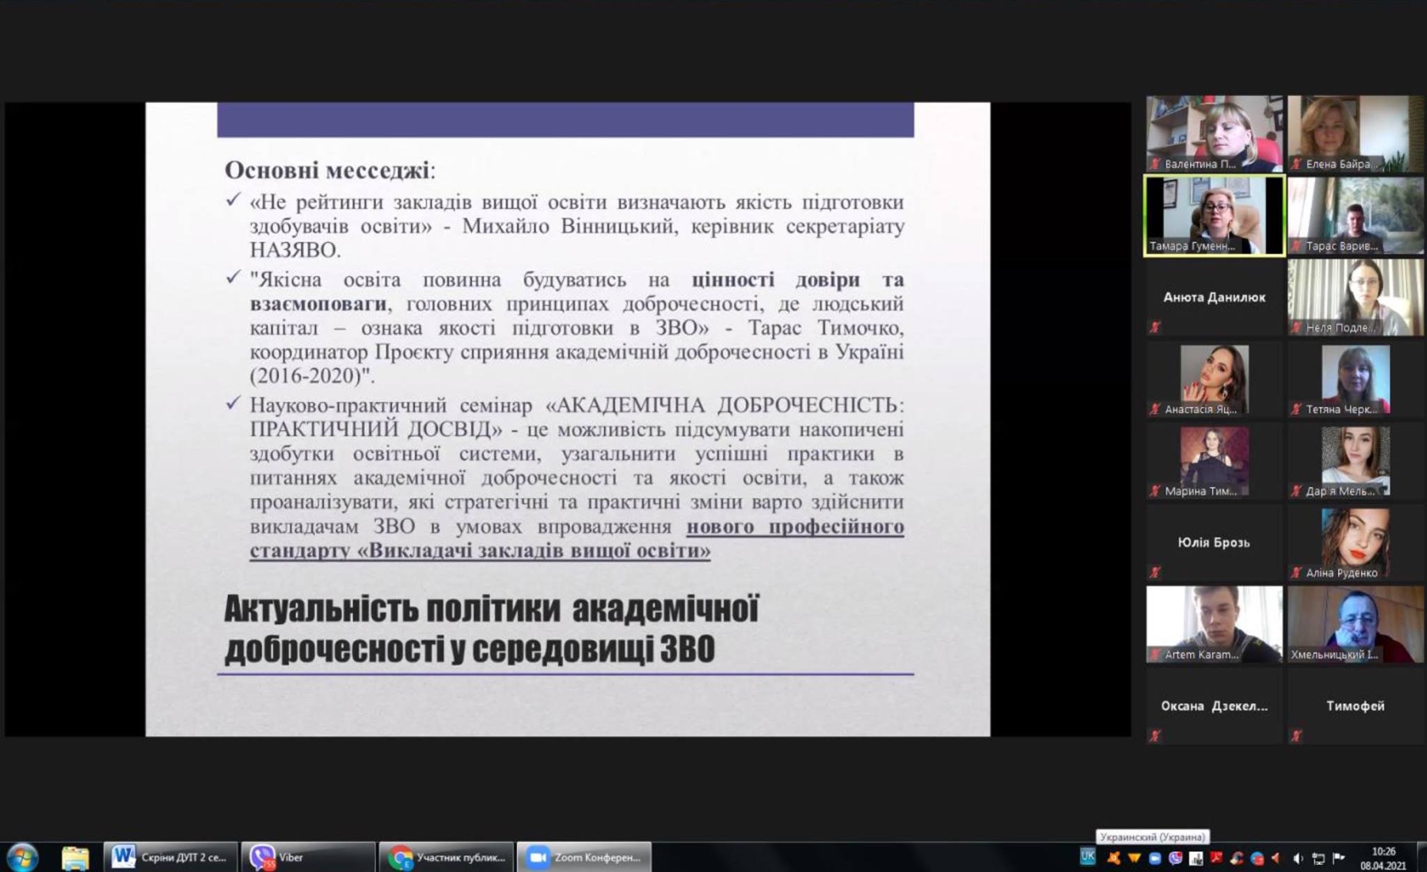The width and height of the screenshot is (1427, 872).
Task: Click Avast antivirus tray icon
Action: coord(1113,858)
